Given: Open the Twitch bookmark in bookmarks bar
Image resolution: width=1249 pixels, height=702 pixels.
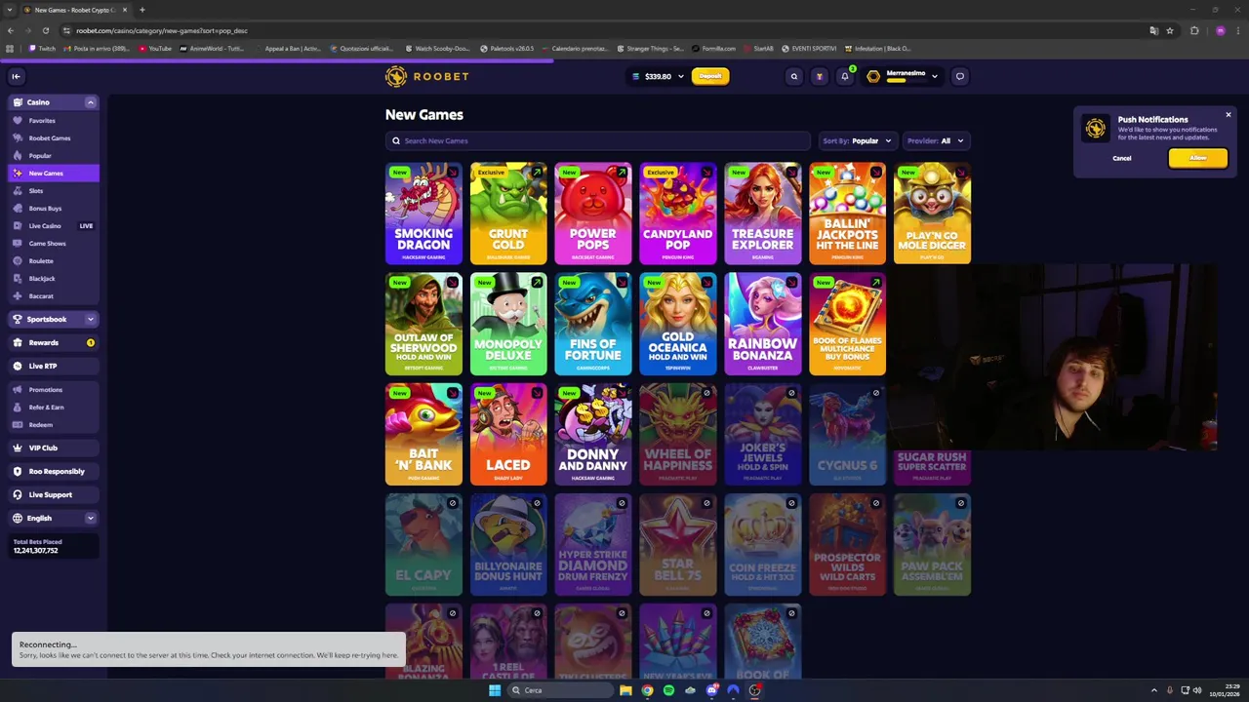Looking at the screenshot, I should (x=43, y=48).
